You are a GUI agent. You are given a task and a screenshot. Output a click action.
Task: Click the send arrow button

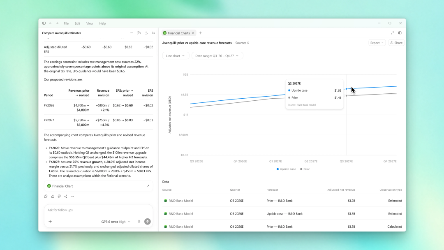(x=148, y=222)
